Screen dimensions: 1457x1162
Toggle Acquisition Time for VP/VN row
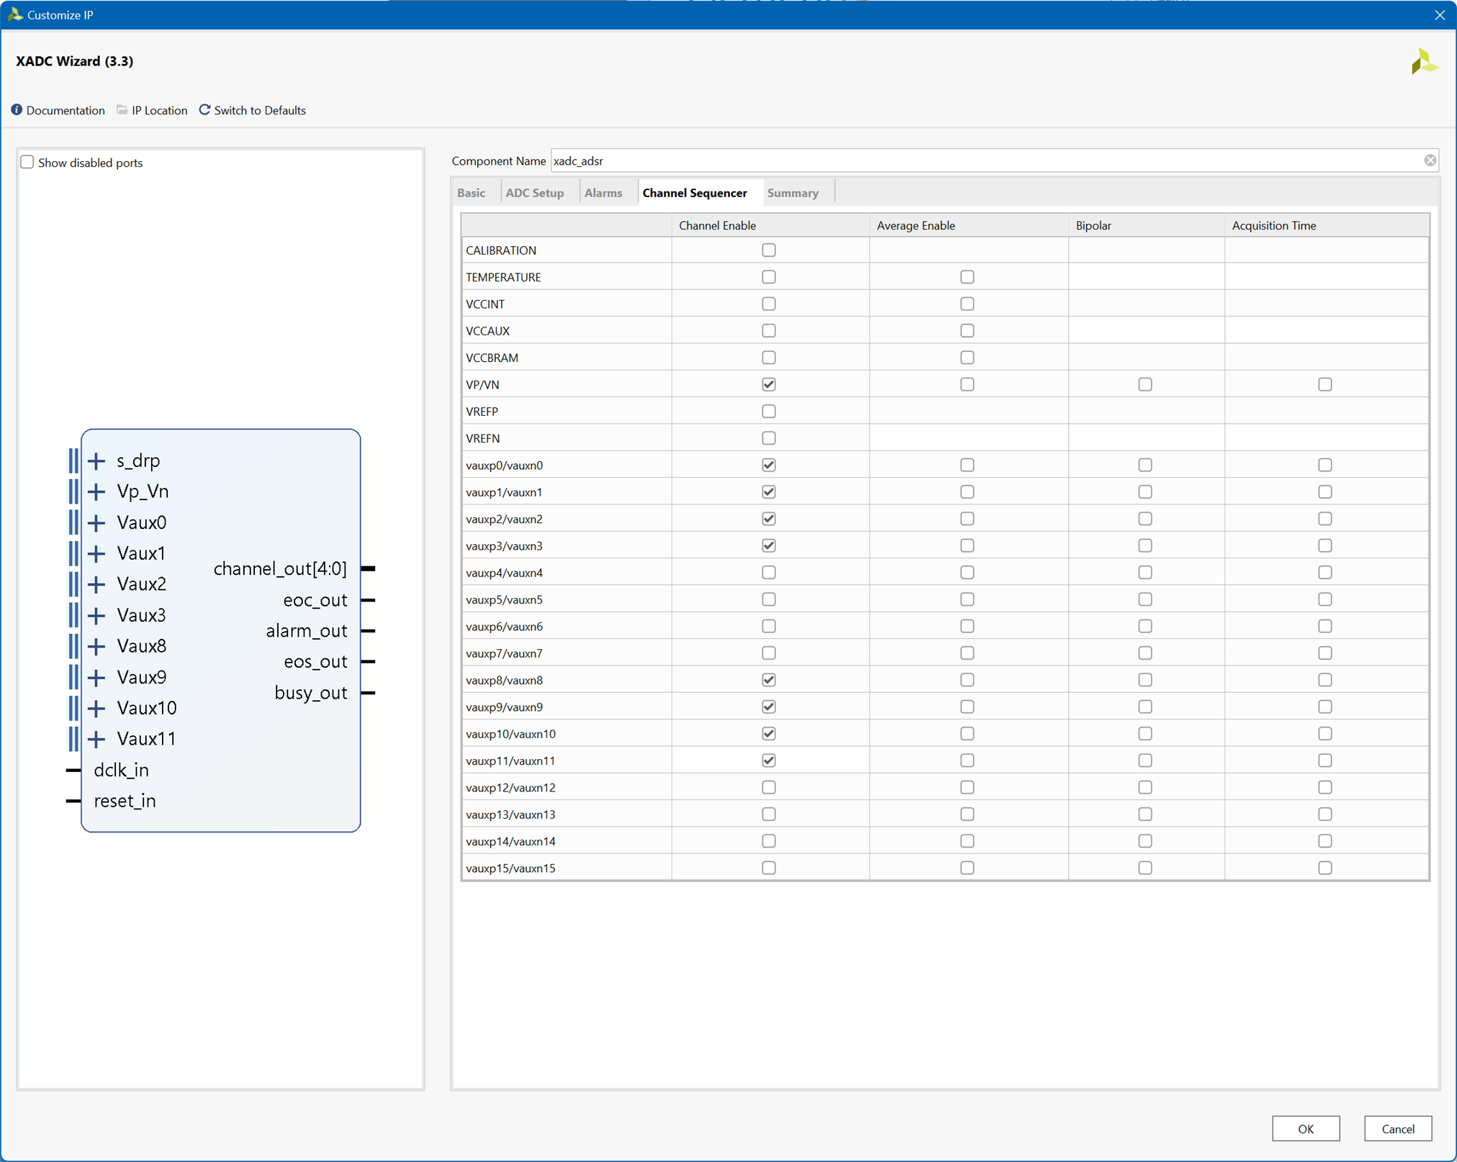(x=1325, y=384)
